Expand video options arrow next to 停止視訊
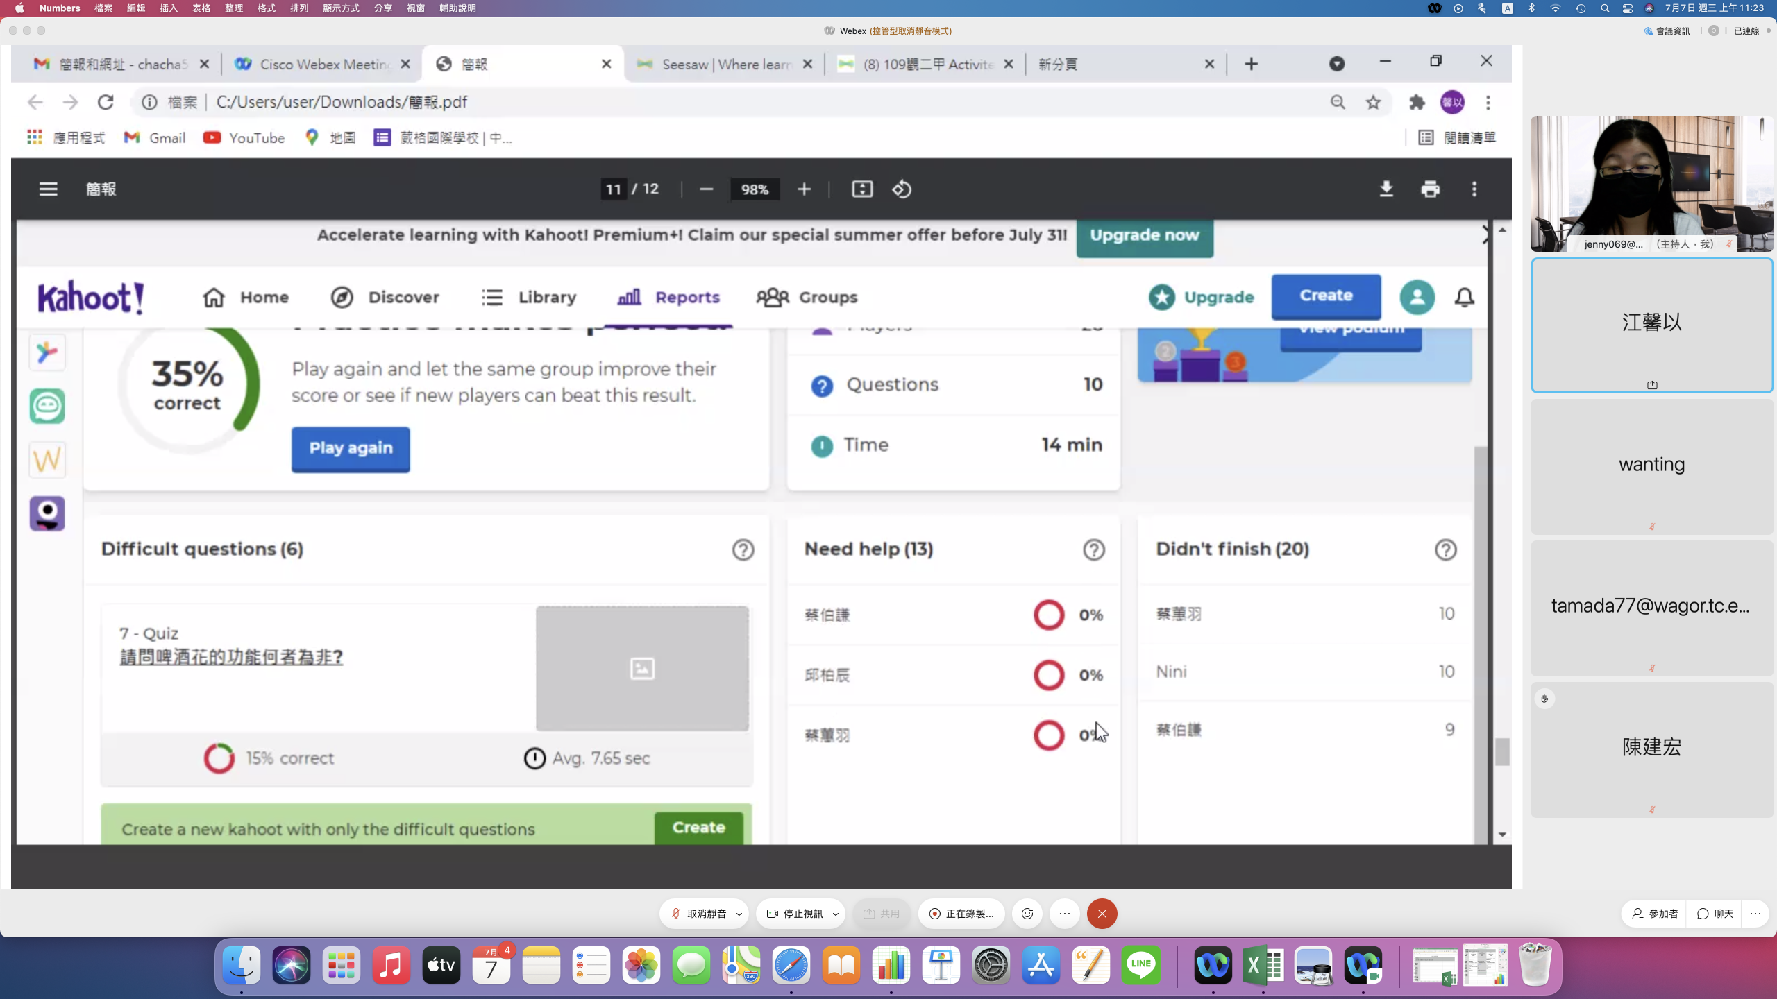This screenshot has width=1777, height=999. pyautogui.click(x=836, y=914)
